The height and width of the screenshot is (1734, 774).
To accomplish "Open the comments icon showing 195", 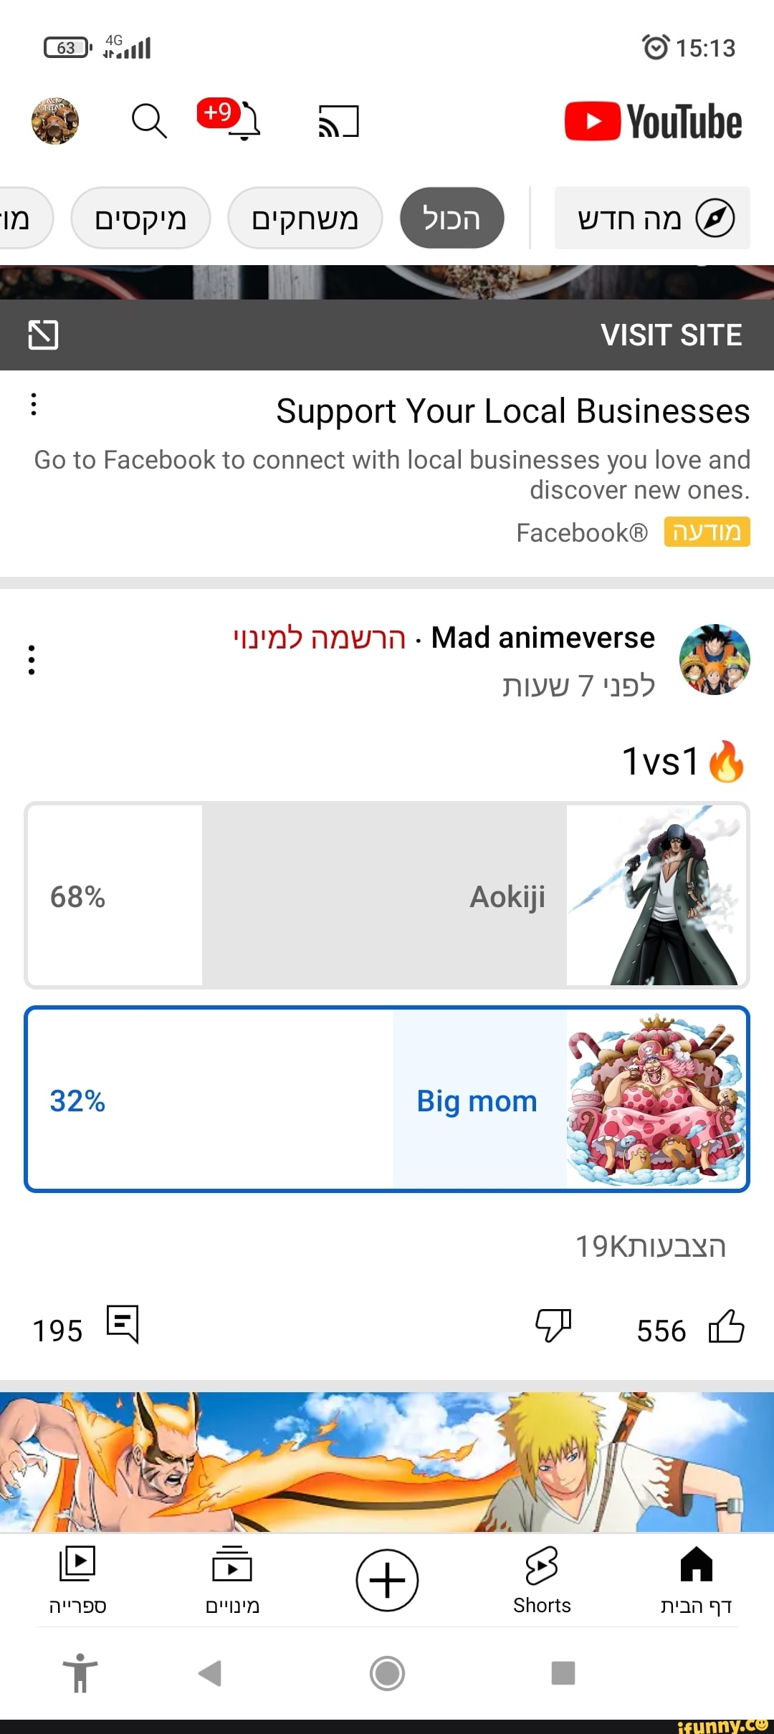I will 123,1324.
